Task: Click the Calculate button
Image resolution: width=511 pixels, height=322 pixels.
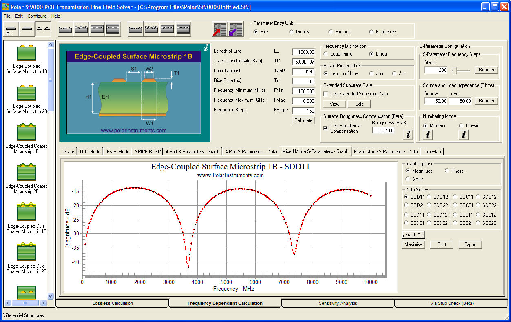Action: pos(303,120)
